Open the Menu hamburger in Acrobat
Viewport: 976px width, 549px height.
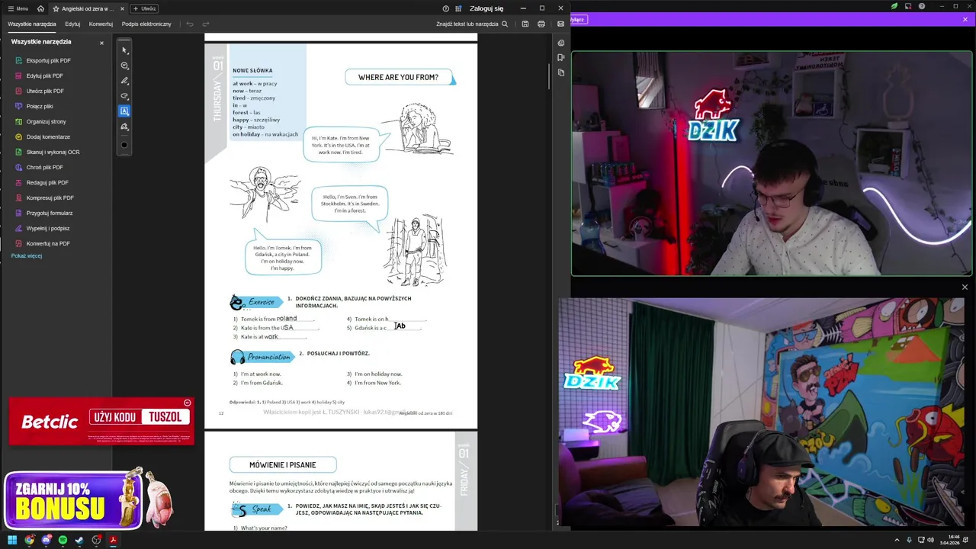18,8
